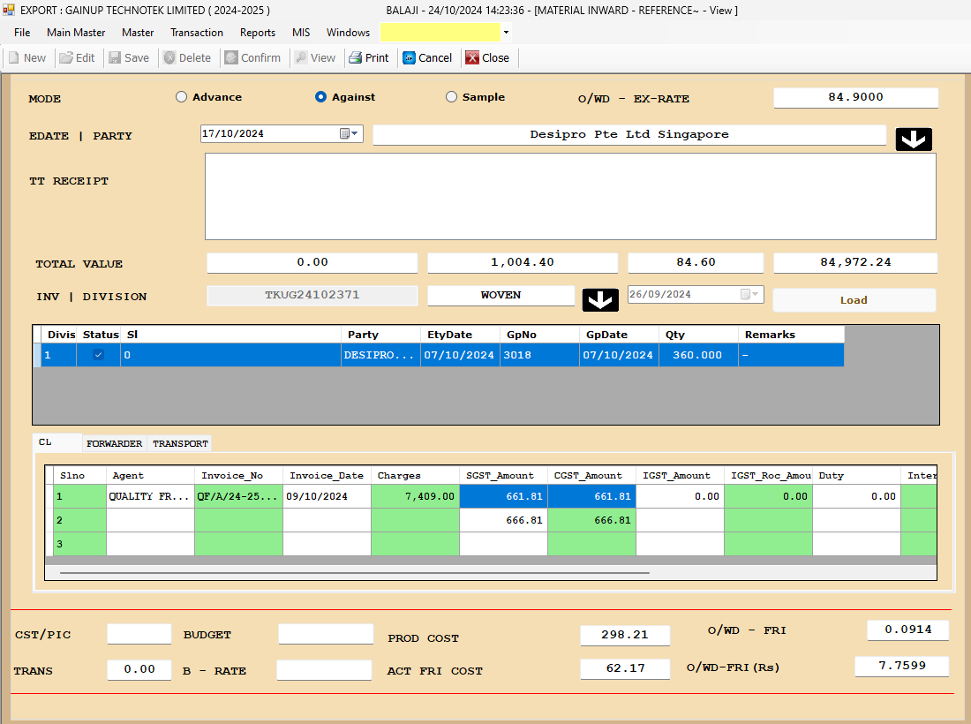Screen dimensions: 971x724
Task: Open the Reports menu
Action: click(x=258, y=33)
